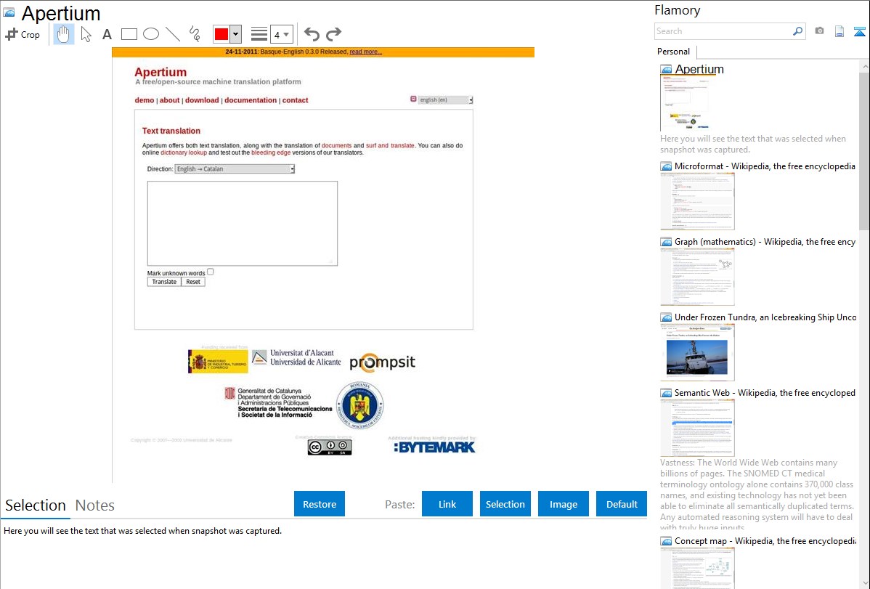Click the Paste Selection button
This screenshot has width=870, height=589.
(x=505, y=504)
